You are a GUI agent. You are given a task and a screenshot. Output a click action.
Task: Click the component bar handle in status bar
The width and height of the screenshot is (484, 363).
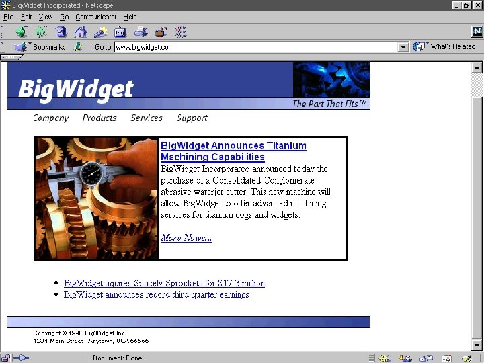click(x=372, y=358)
